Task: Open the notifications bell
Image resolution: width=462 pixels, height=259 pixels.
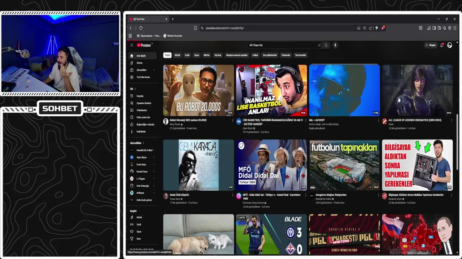Action: (442, 45)
